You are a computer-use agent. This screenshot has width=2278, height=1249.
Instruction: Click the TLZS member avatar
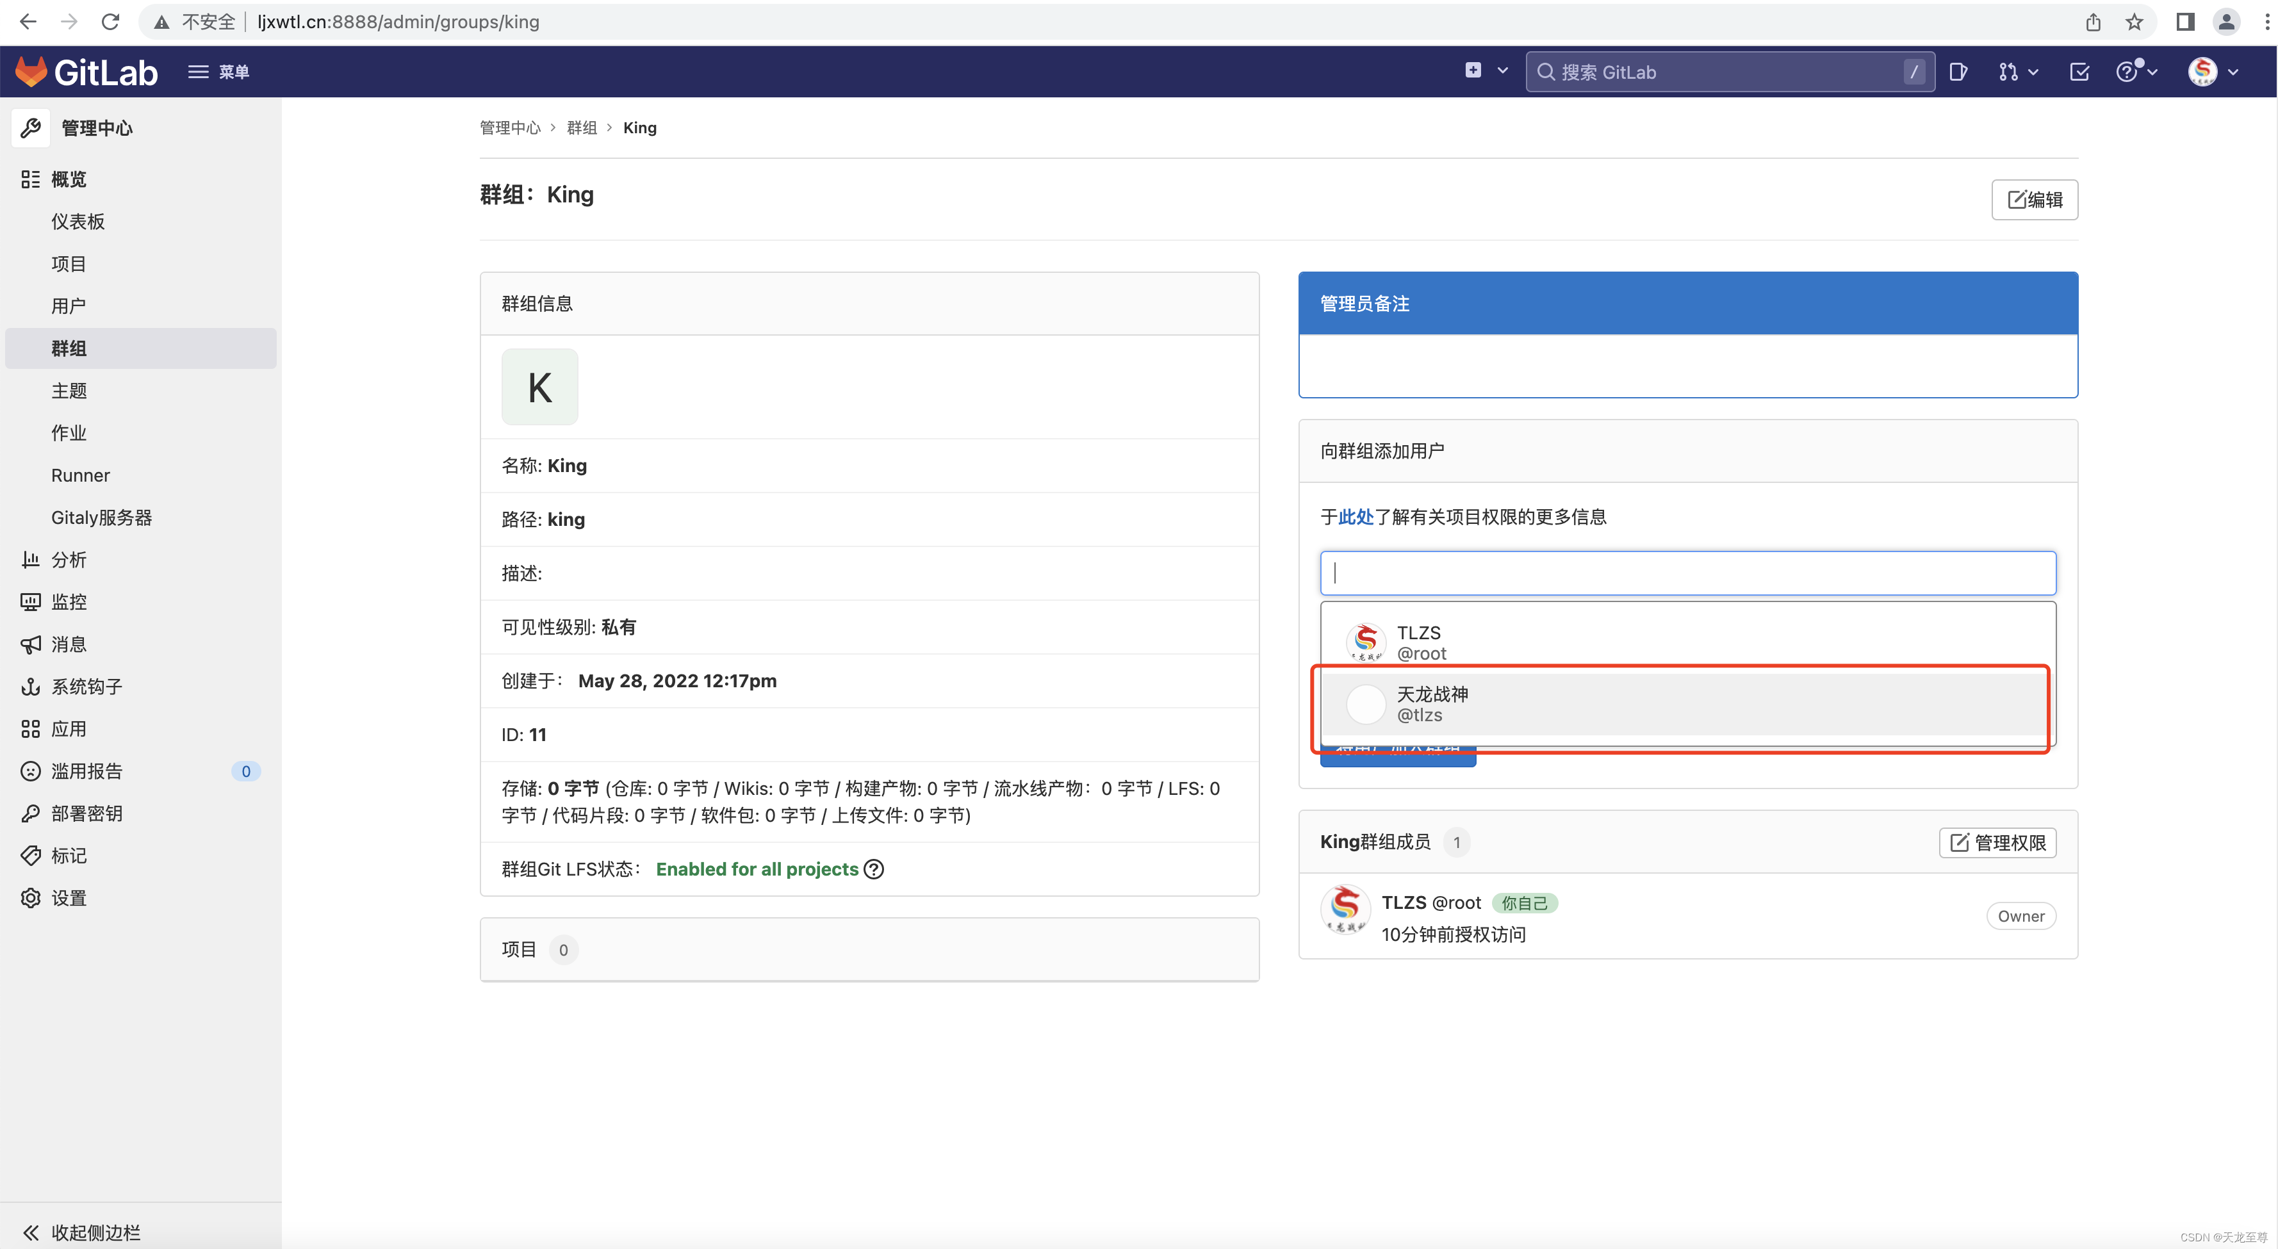point(1346,910)
